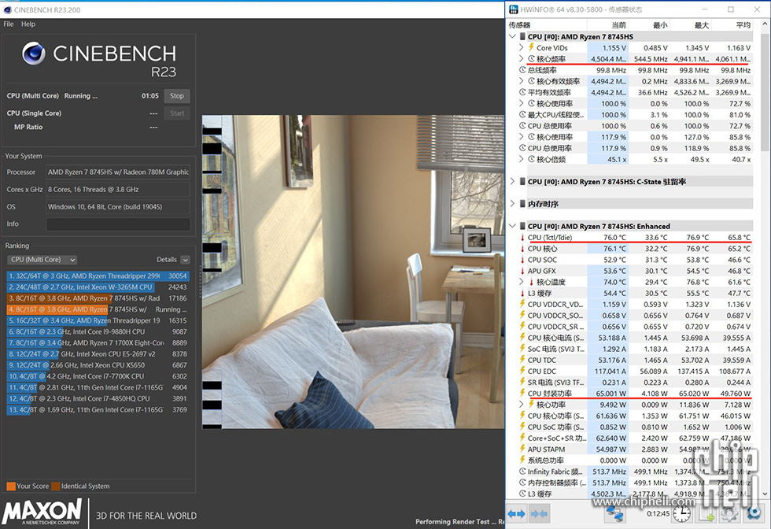Click the lightning icon beside APU STAPM
This screenshot has width=771, height=529.
[522, 449]
